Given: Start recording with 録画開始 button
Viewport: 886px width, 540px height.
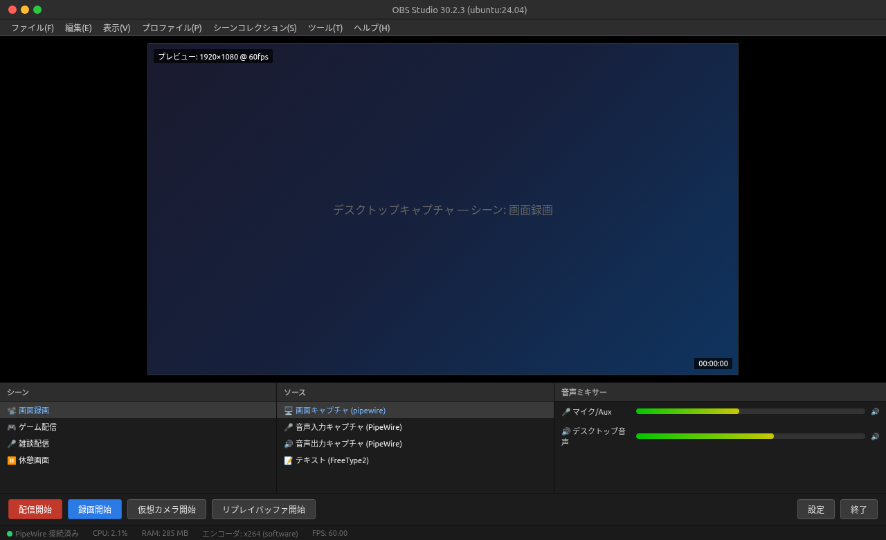Looking at the screenshot, I should pyautogui.click(x=95, y=510).
